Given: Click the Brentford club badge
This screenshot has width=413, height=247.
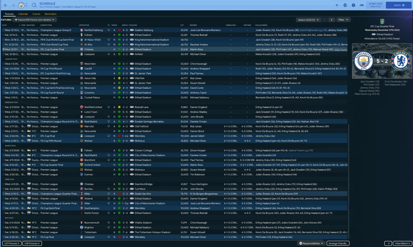Looking at the screenshot, I should pyautogui.click(x=82, y=160).
